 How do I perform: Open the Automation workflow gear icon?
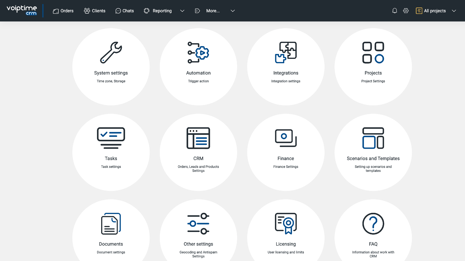[x=198, y=52]
